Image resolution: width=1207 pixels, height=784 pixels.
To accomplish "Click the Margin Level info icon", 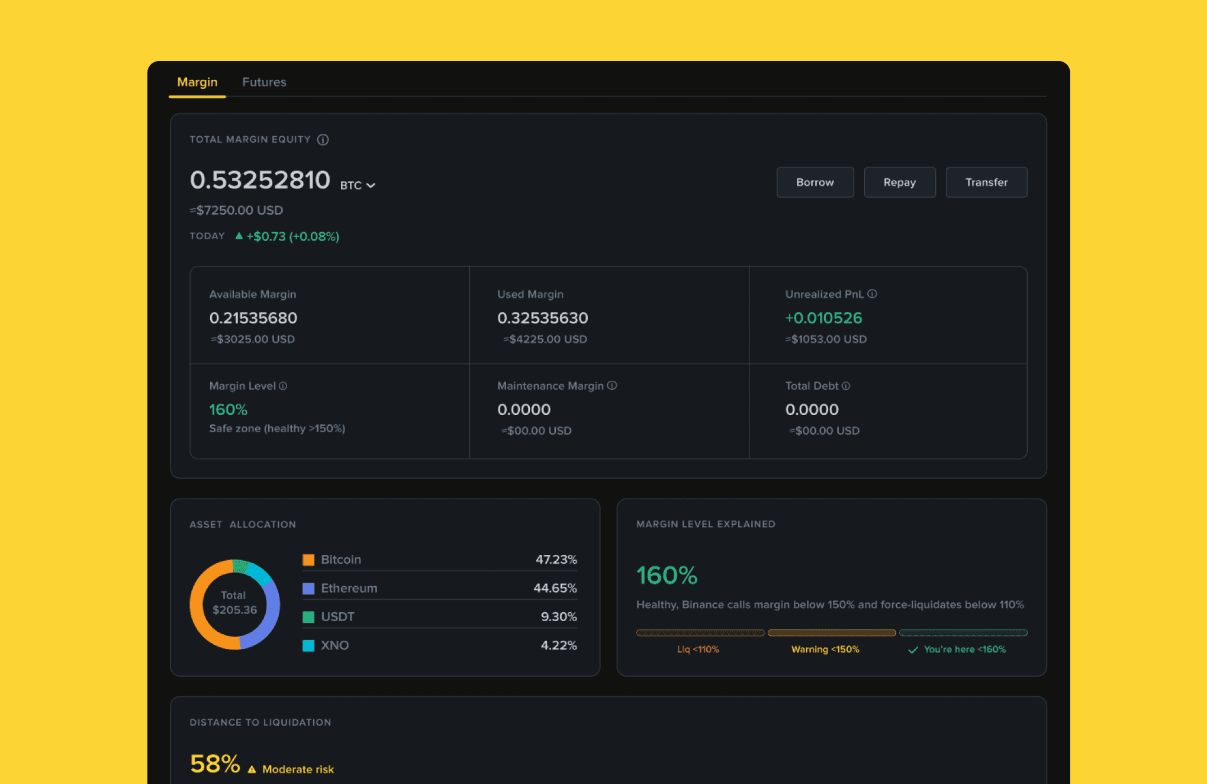I will pyautogui.click(x=283, y=385).
